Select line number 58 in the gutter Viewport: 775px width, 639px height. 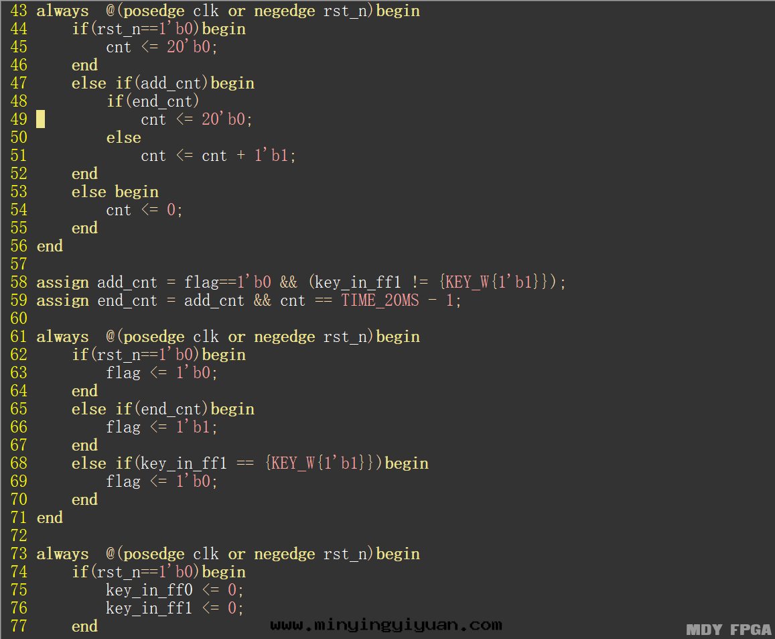tap(19, 282)
